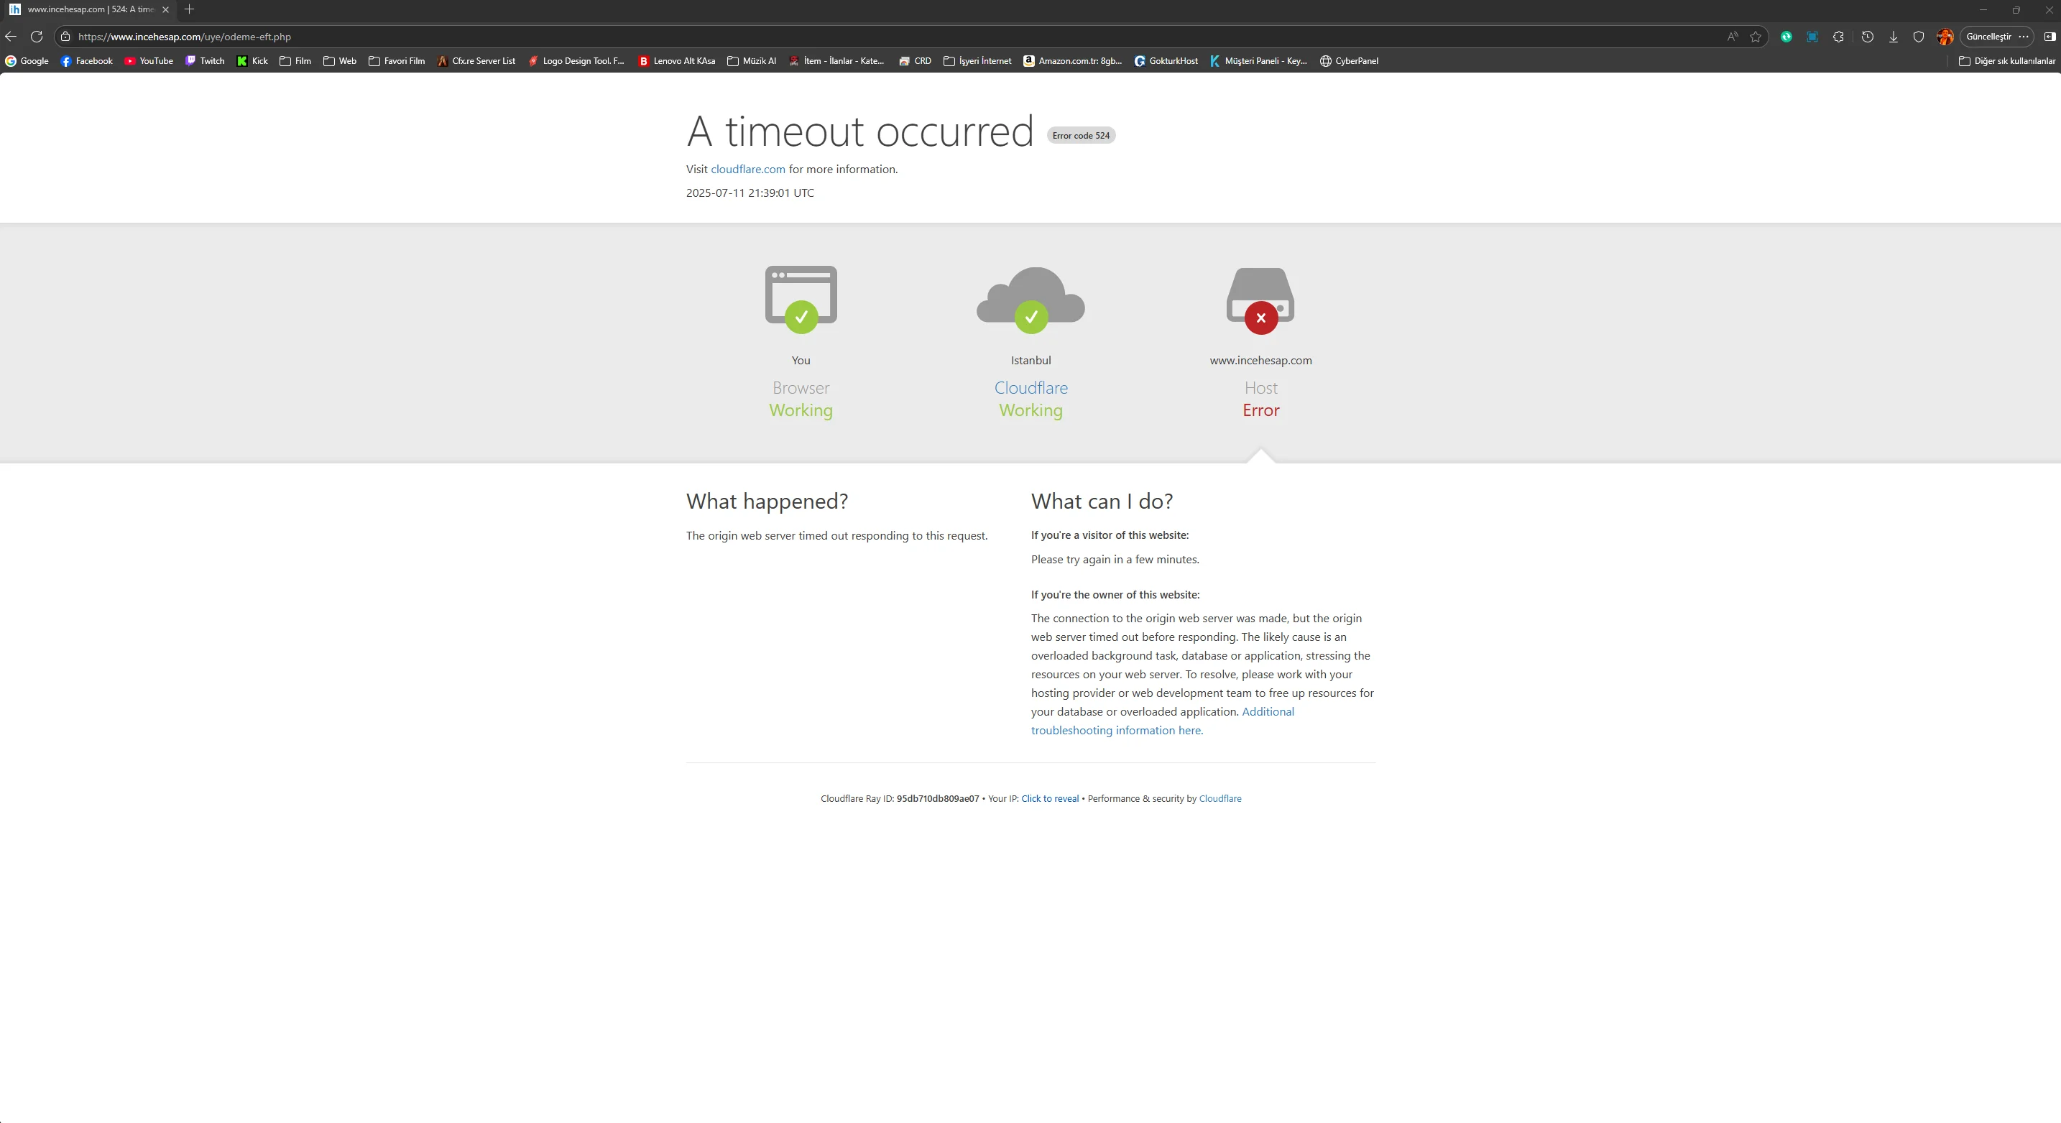Click the reload page icon

(x=36, y=37)
